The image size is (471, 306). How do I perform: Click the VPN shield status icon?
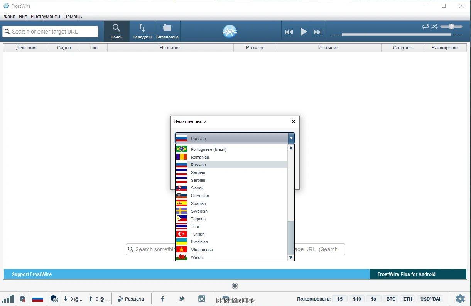[23, 299]
